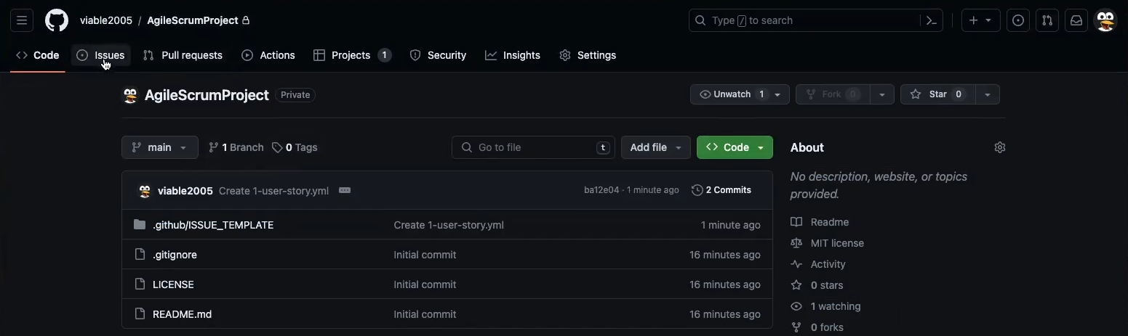The image size is (1128, 336).
Task: Open the green Code dropdown
Action: point(735,147)
